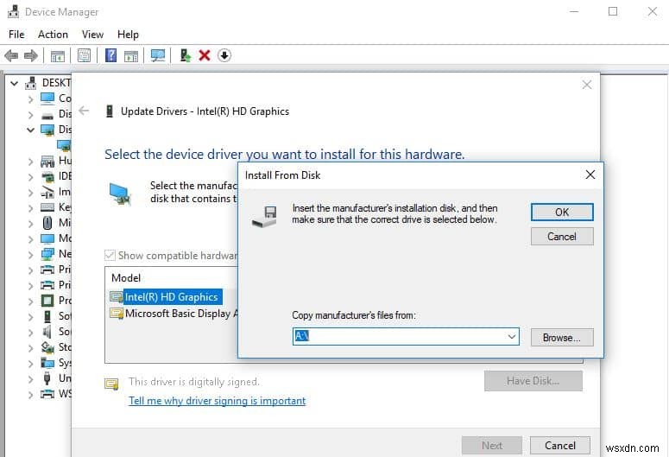Open the Properties toolbar icon
Screen dimensions: 669x457
click(84, 55)
